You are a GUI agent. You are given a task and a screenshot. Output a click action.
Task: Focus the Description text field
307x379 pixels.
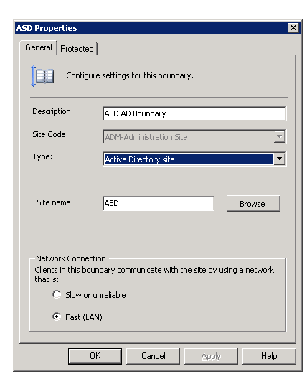pyautogui.click(x=194, y=113)
